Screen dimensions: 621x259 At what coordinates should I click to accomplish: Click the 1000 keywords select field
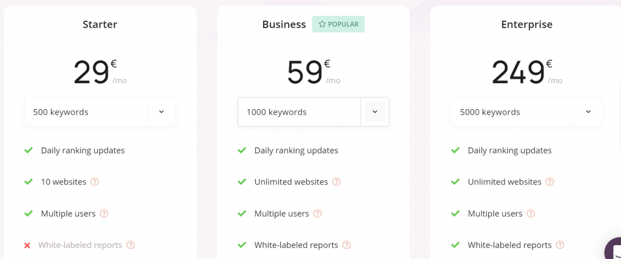[x=314, y=112]
